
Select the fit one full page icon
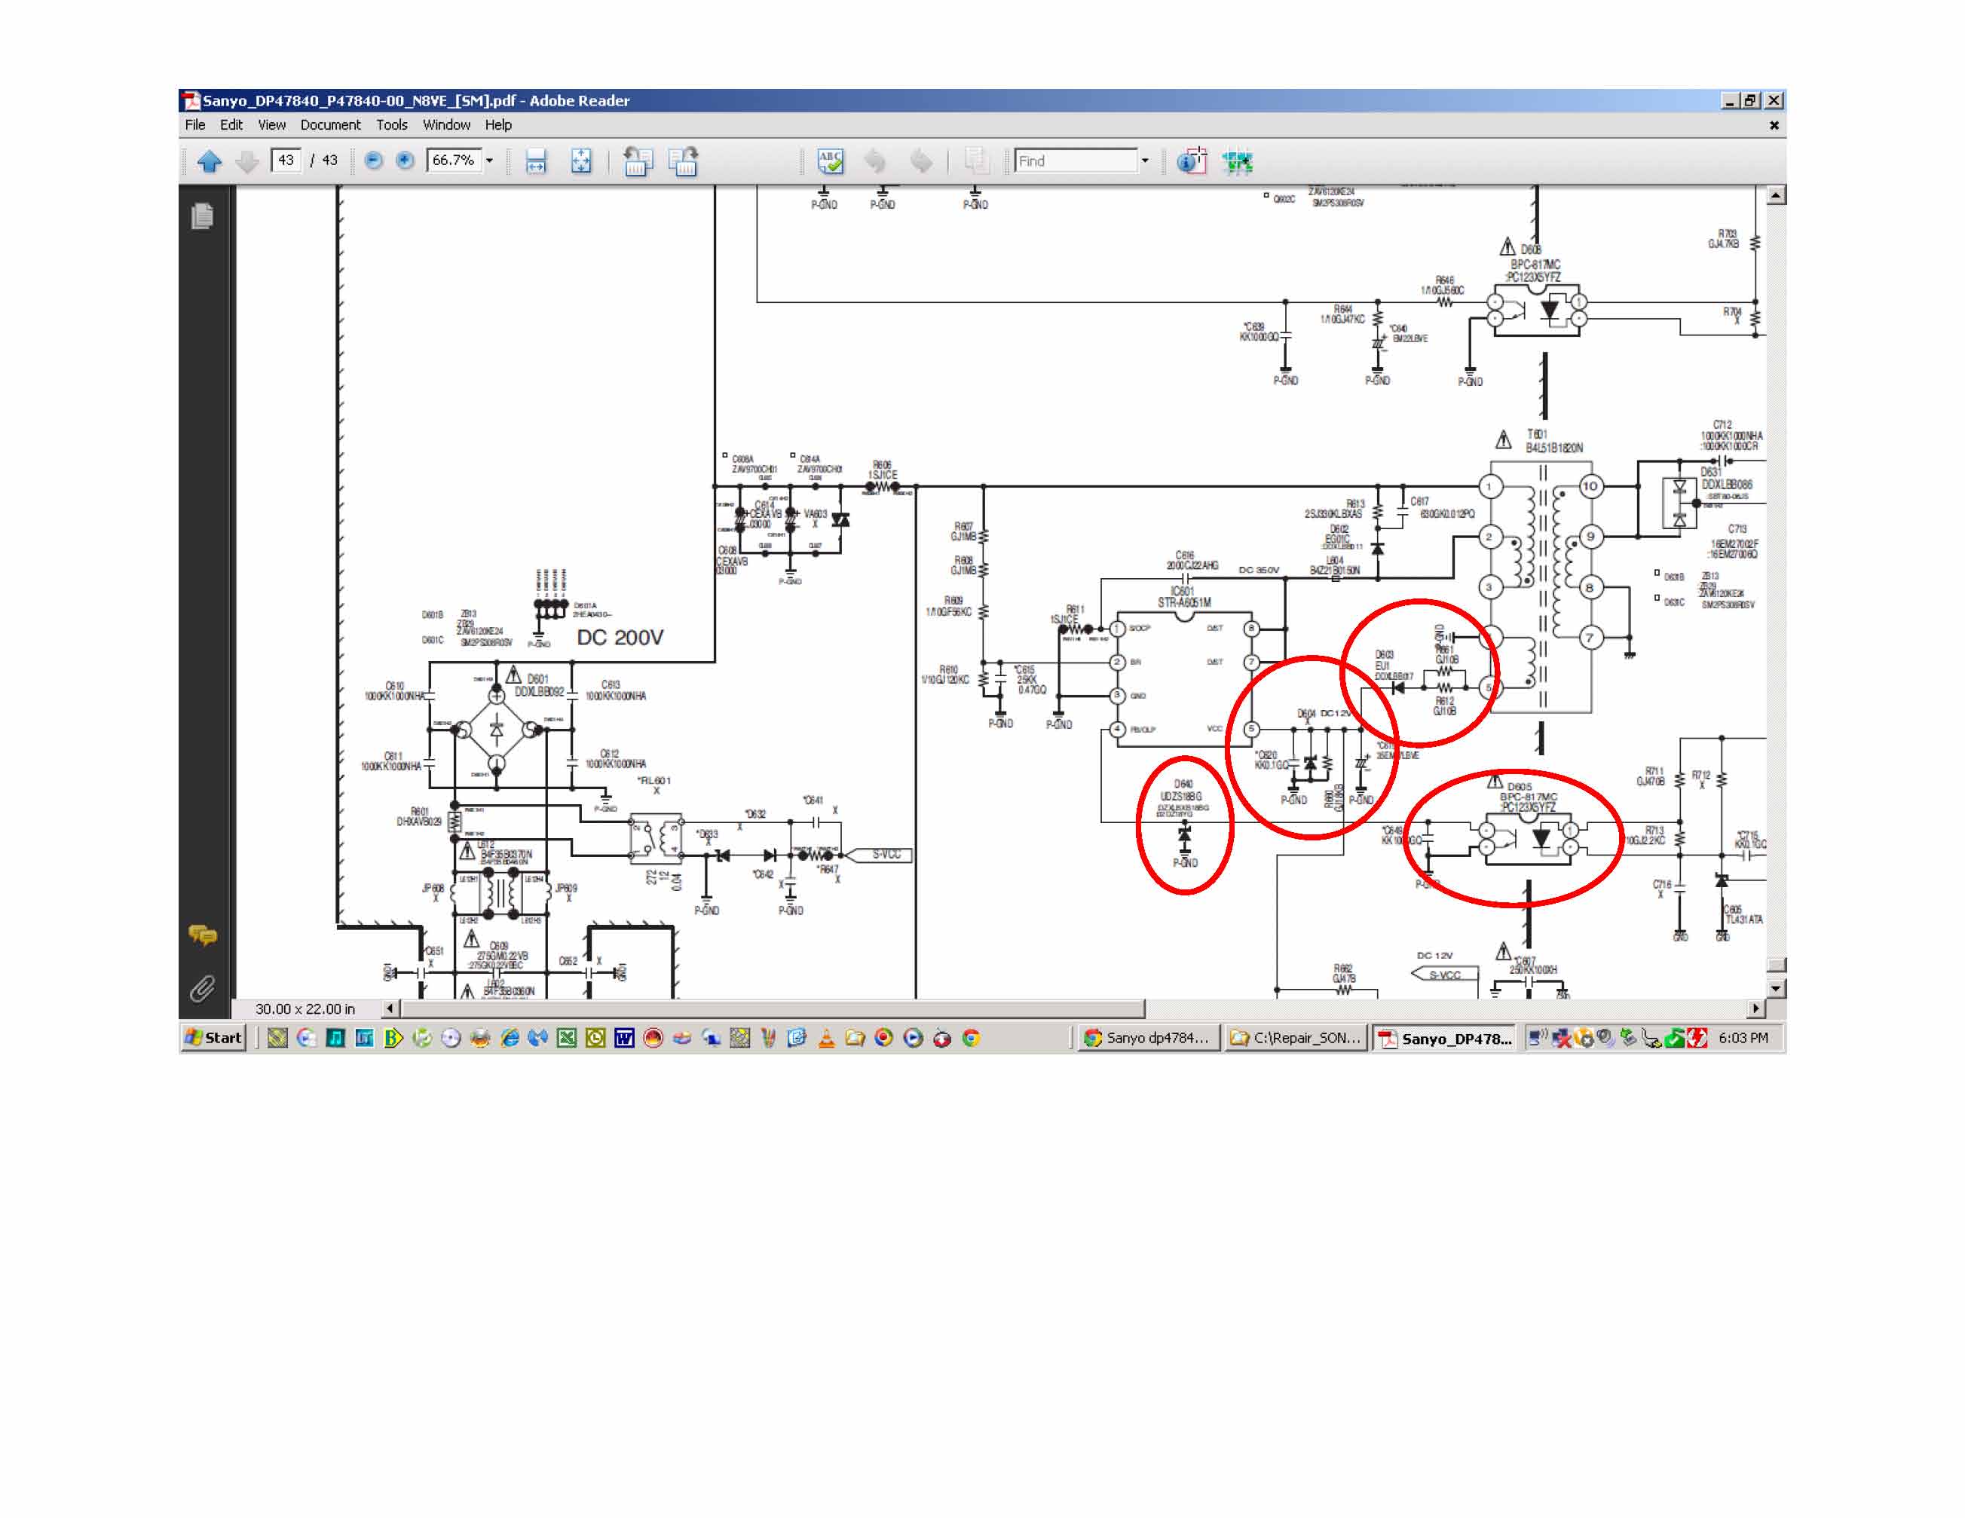click(581, 161)
